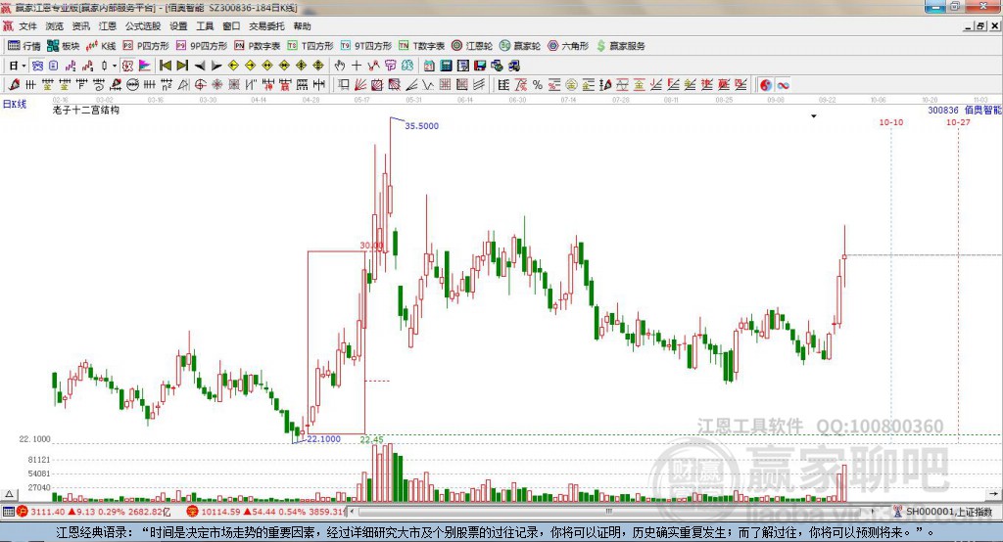Click the pencil drawing tool icon

[x=14, y=85]
